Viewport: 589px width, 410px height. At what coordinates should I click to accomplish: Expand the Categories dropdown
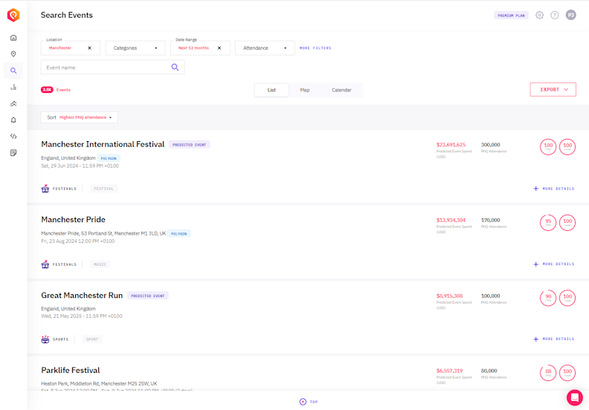135,48
